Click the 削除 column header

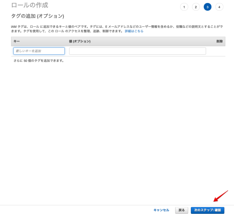(x=219, y=41)
